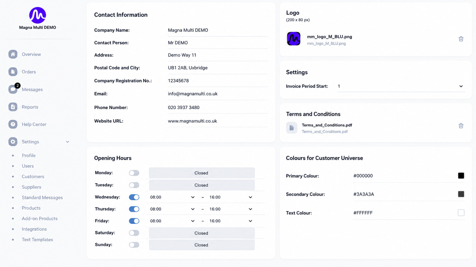This screenshot has width=476, height=267.
Task: Edit the Company Name field
Action: click(x=218, y=30)
